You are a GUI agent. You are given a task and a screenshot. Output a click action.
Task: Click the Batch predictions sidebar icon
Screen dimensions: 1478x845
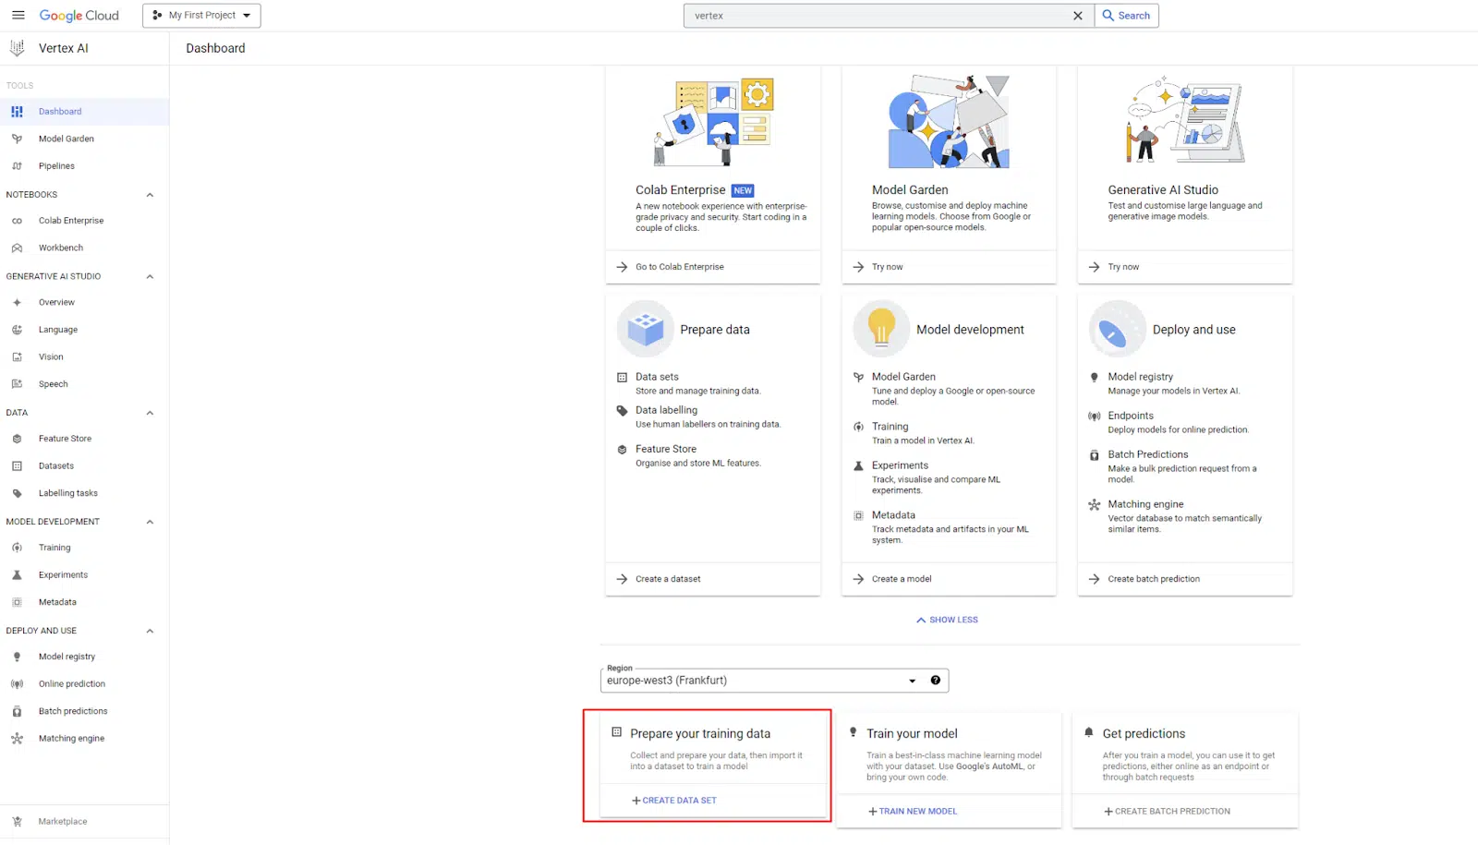(17, 711)
